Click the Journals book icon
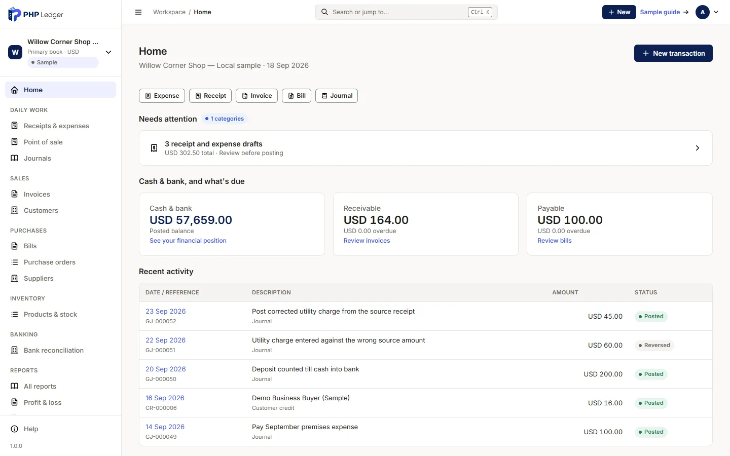 [x=15, y=158]
